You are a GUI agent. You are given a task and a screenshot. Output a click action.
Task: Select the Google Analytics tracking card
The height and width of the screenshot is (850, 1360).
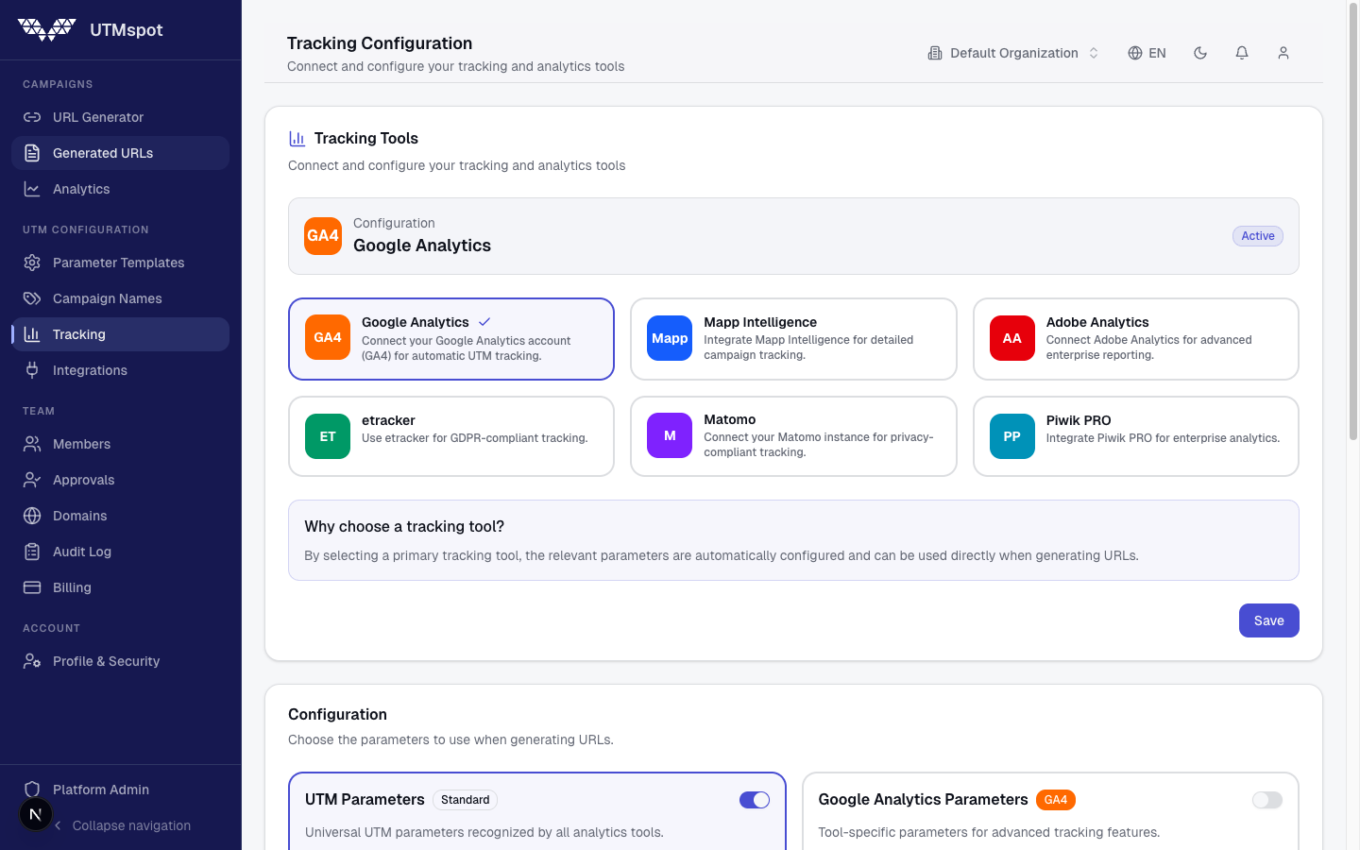(x=451, y=339)
